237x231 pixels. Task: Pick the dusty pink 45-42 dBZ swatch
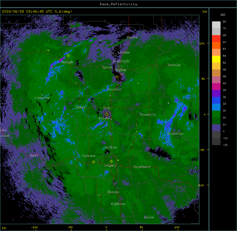[216, 80]
